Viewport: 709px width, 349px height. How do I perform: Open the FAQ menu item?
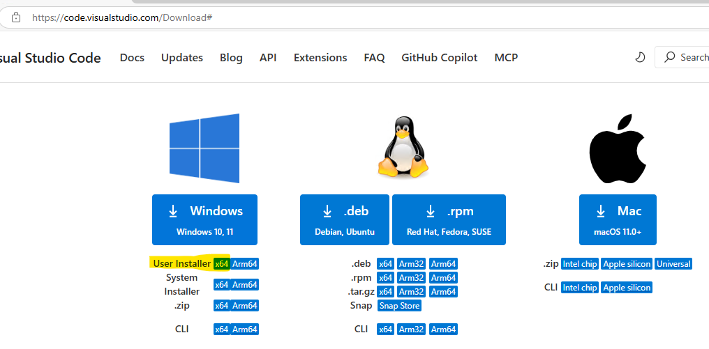(375, 58)
